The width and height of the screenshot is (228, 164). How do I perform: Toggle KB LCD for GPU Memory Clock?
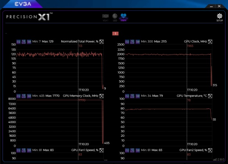pos(24,96)
